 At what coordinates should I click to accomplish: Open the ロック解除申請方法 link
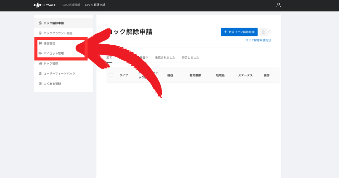[x=258, y=40]
